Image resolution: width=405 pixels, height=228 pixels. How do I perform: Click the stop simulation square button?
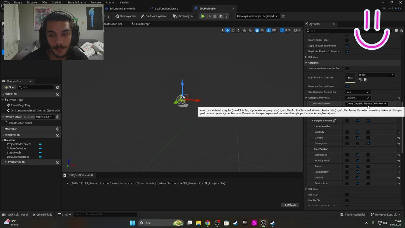click(215, 16)
